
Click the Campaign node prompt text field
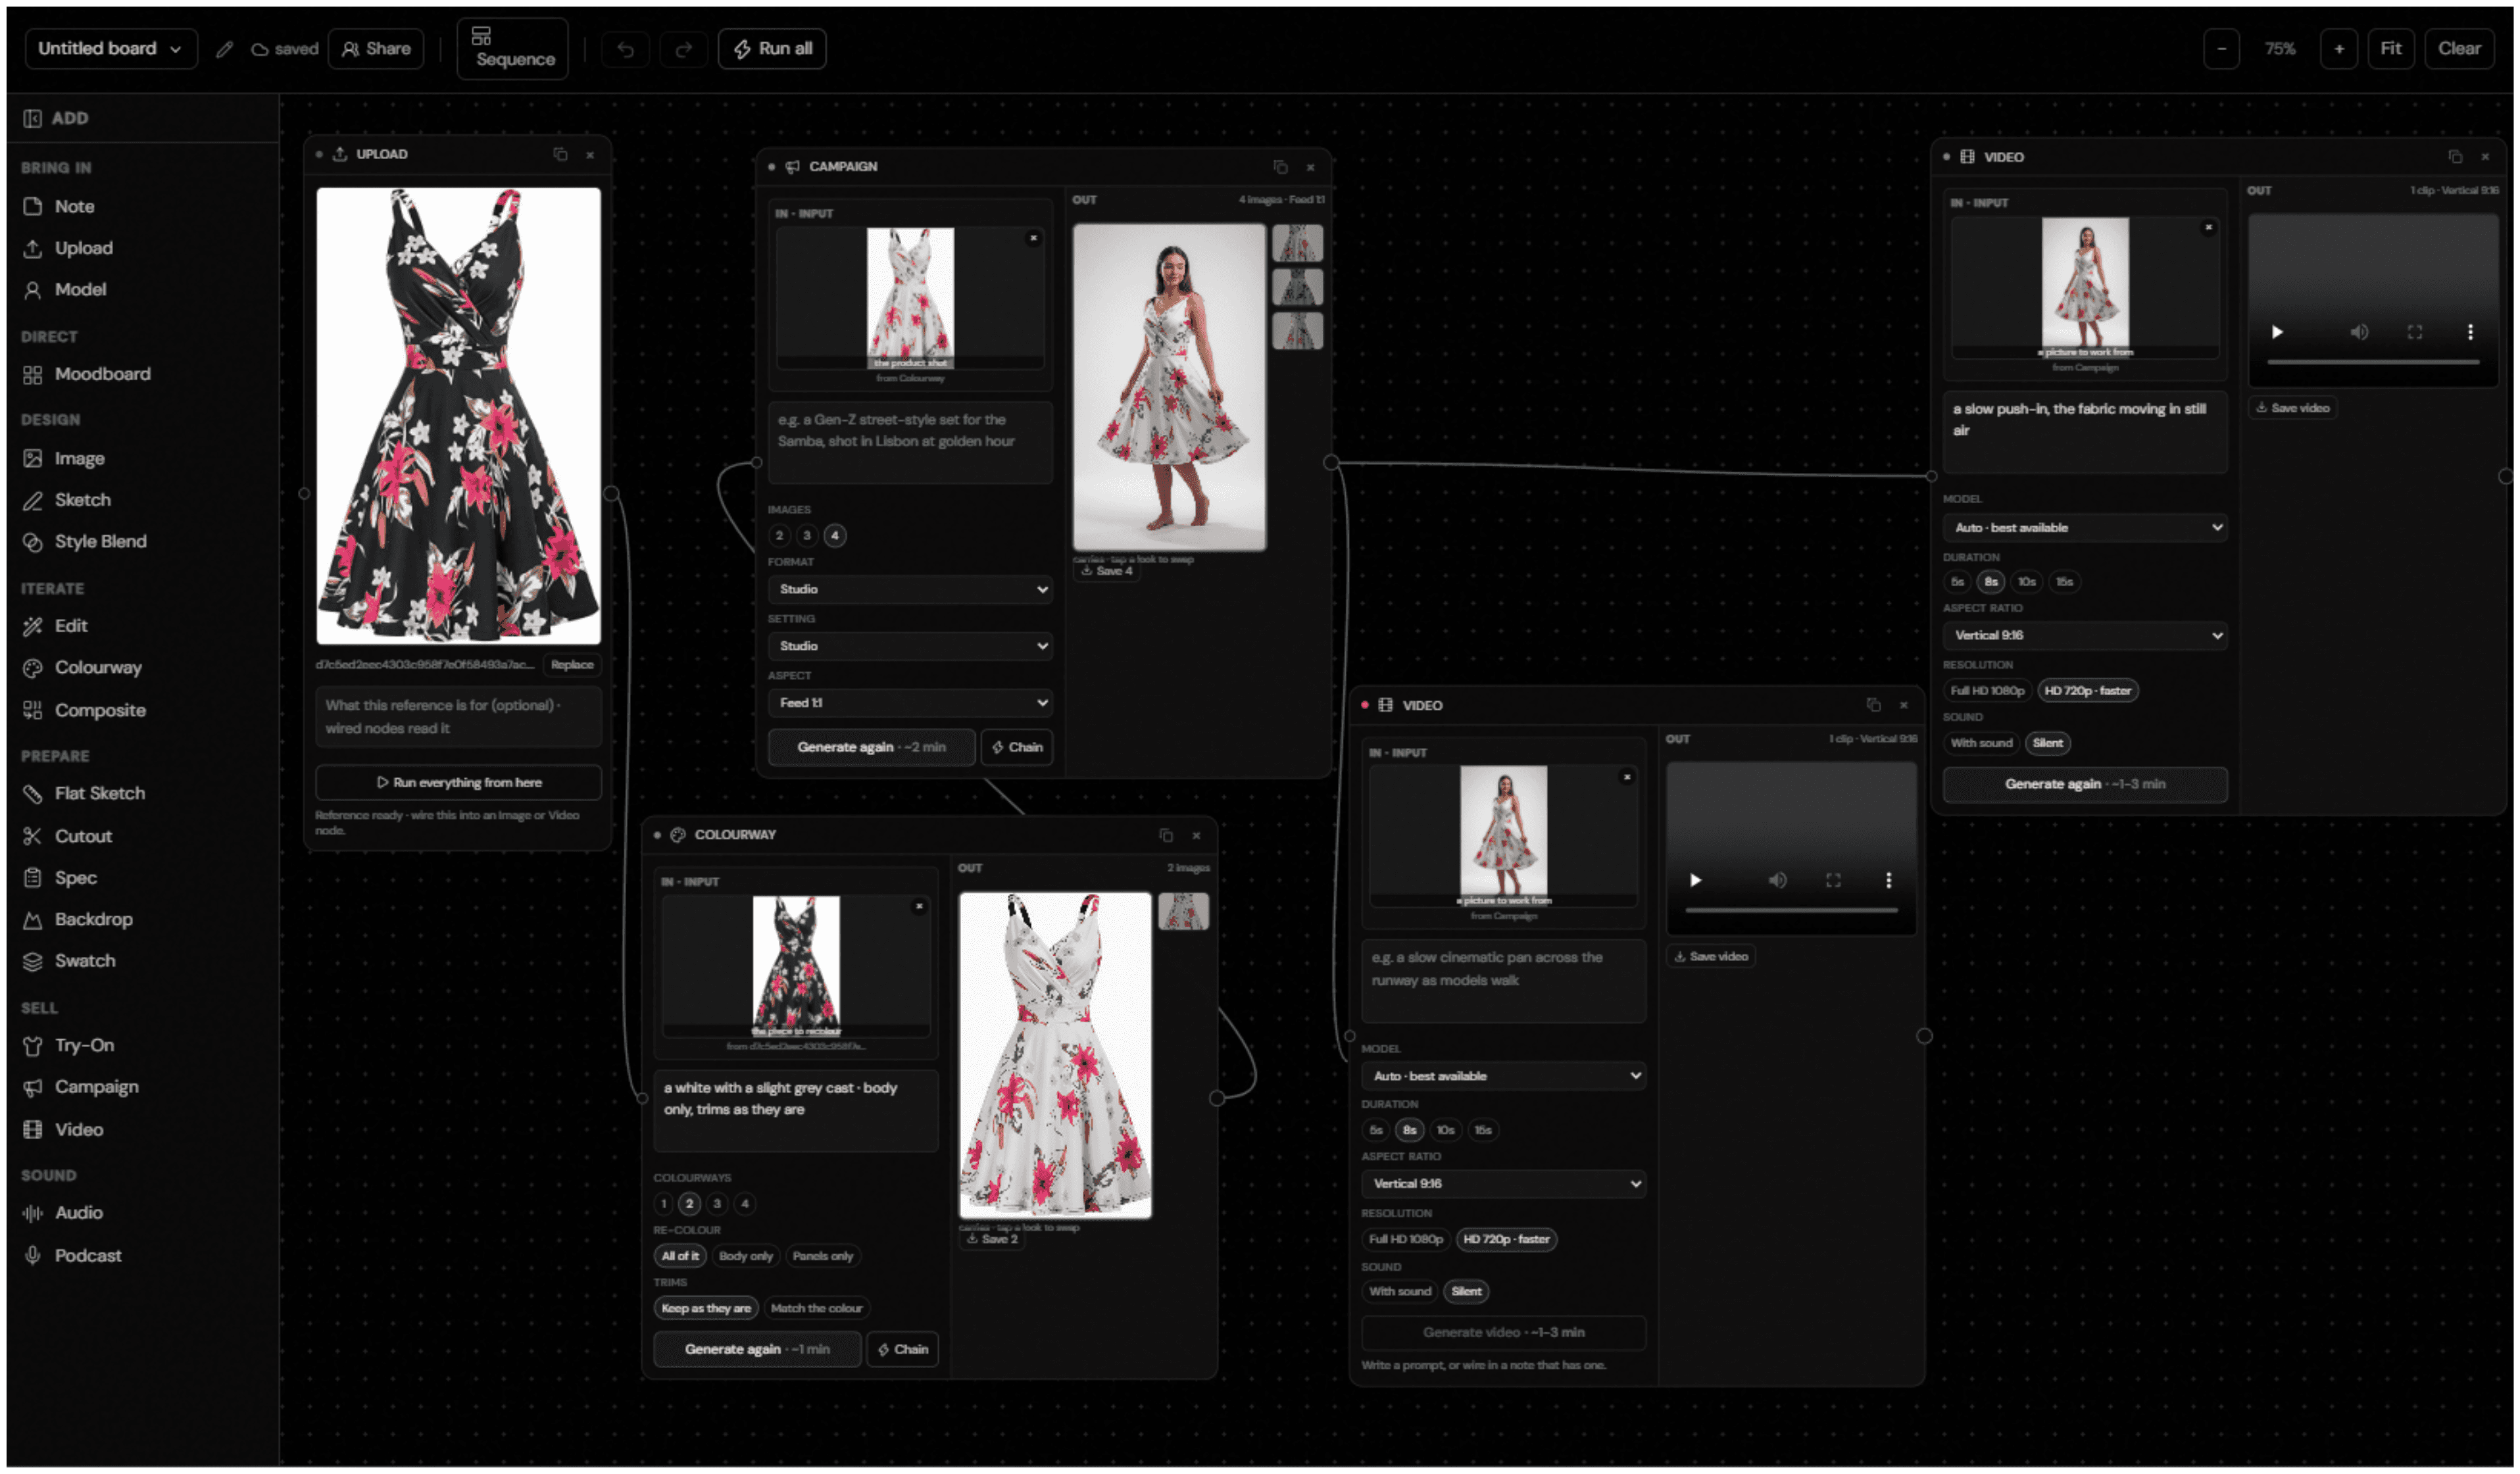(x=911, y=443)
